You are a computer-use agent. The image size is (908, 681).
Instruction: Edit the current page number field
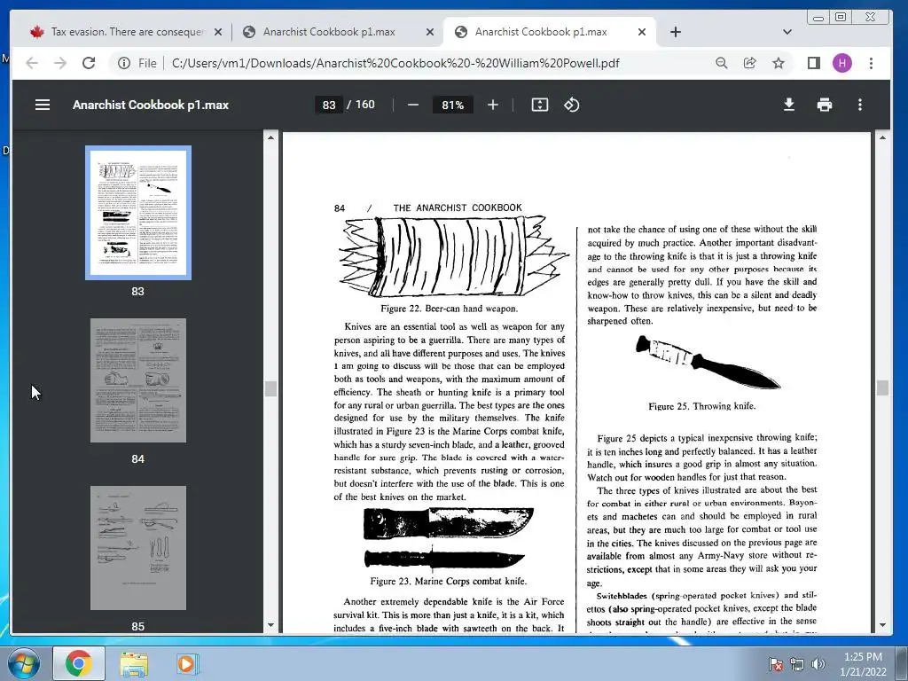(x=329, y=105)
